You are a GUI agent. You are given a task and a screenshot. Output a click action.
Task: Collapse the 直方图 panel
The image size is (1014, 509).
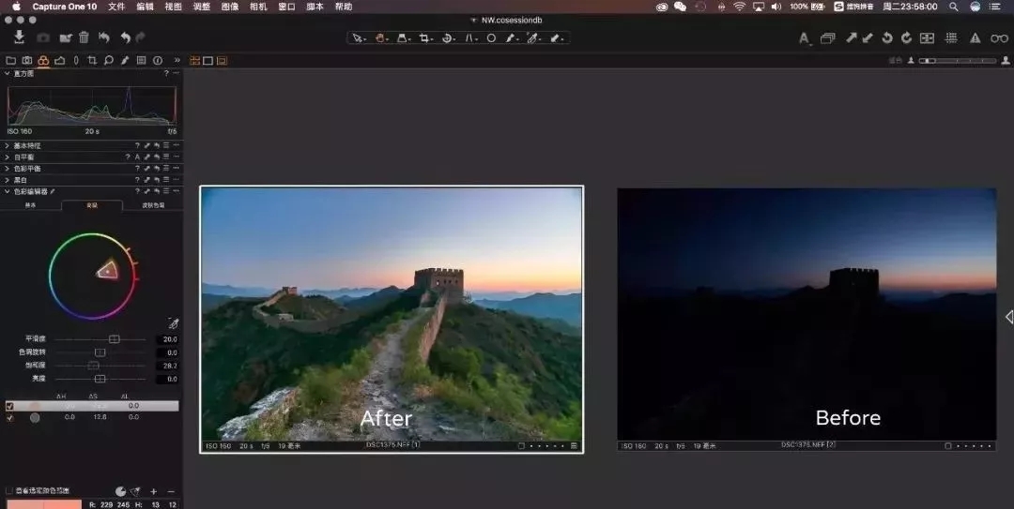[x=8, y=73]
